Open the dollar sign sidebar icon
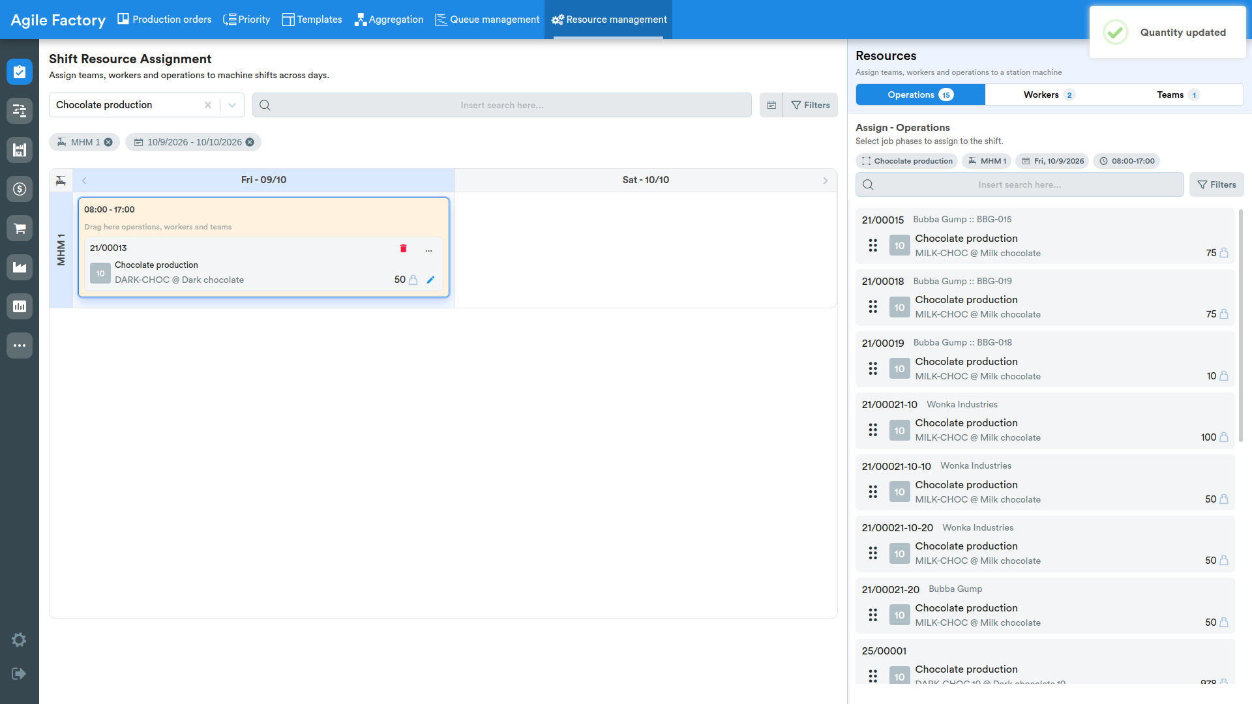The height and width of the screenshot is (704, 1252). pos(20,189)
